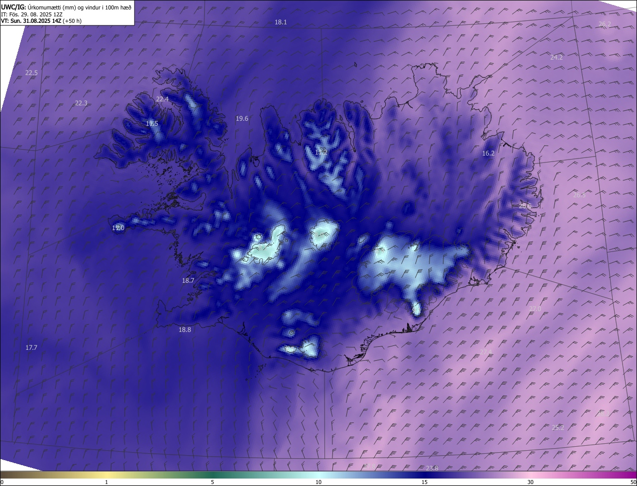Screen dimensions: 637x486
Task: Click the 26.5 value label
Action: (579, 195)
